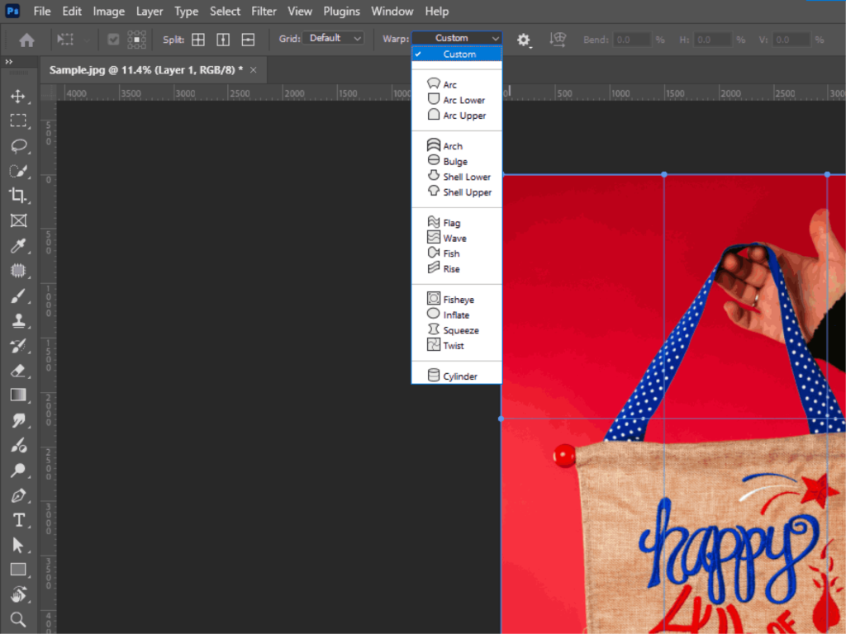Select the Frame tool
This screenshot has width=846, height=634.
coord(18,220)
